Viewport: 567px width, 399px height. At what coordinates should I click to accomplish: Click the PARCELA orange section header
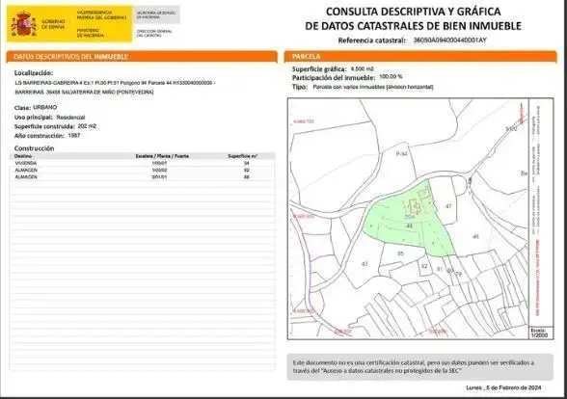[420, 56]
